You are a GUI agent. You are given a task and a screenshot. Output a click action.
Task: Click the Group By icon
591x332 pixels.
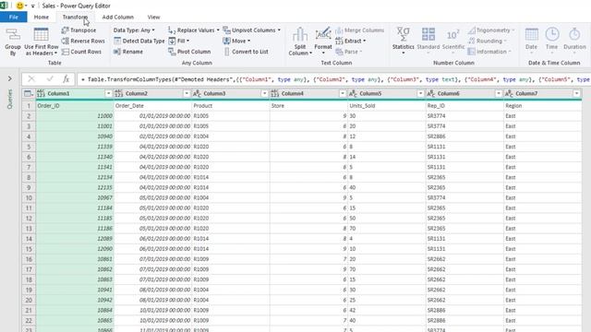coord(13,35)
